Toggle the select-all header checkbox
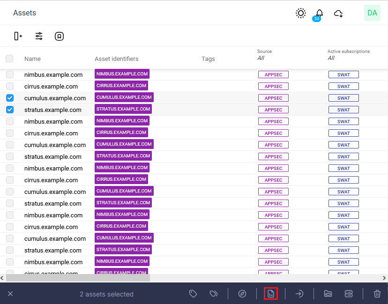Image resolution: width=388 pixels, height=304 pixels. 9,59
